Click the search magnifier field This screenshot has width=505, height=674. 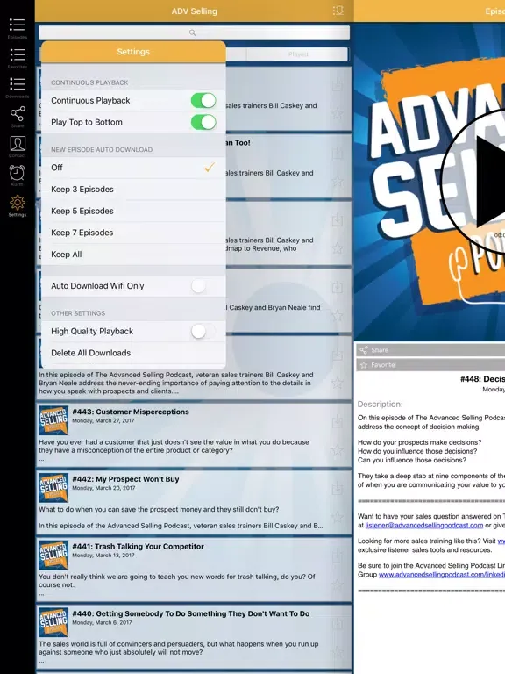tap(194, 32)
